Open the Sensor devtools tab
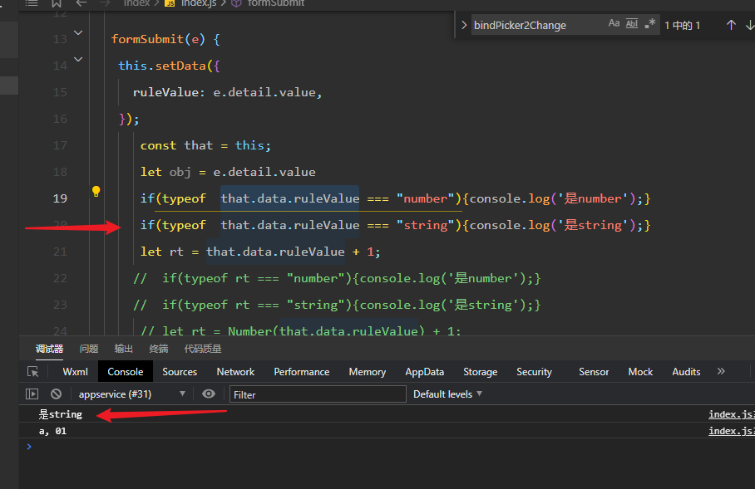 point(594,372)
